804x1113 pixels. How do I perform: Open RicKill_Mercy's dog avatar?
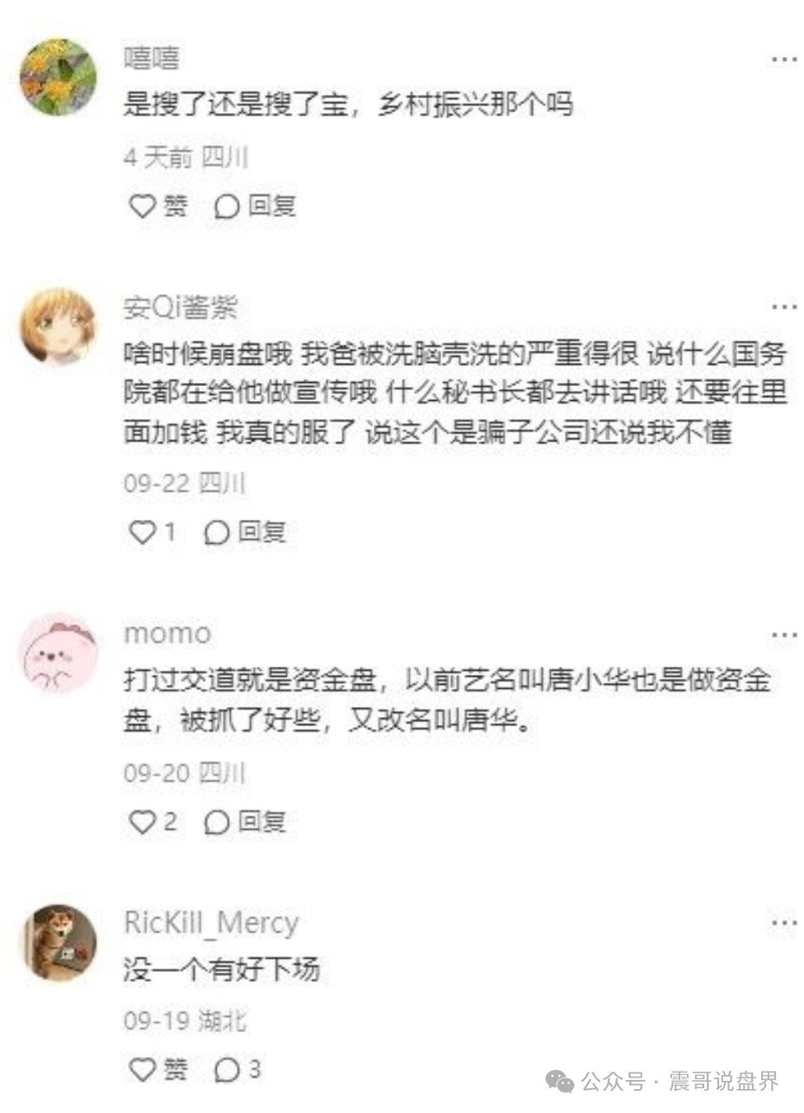tap(59, 941)
